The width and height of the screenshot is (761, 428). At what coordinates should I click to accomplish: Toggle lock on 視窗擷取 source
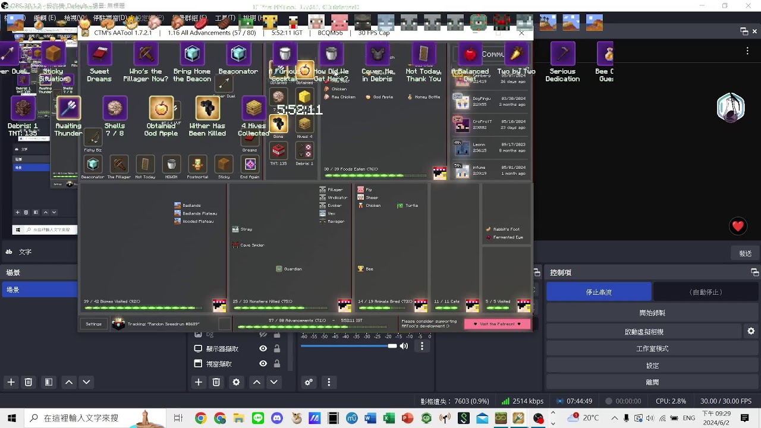pyautogui.click(x=277, y=364)
